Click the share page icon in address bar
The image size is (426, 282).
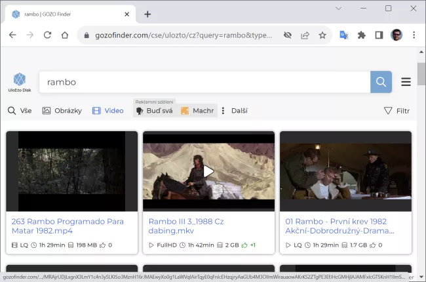pos(305,35)
